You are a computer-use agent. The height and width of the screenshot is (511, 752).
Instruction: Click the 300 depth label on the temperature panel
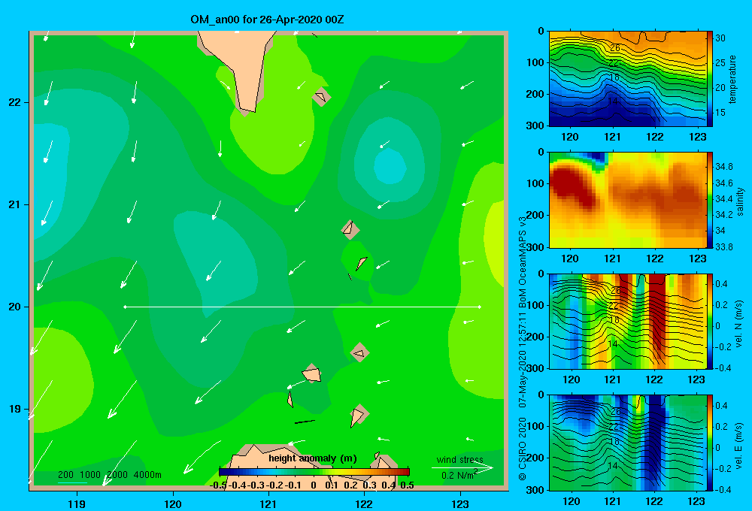pos(536,125)
